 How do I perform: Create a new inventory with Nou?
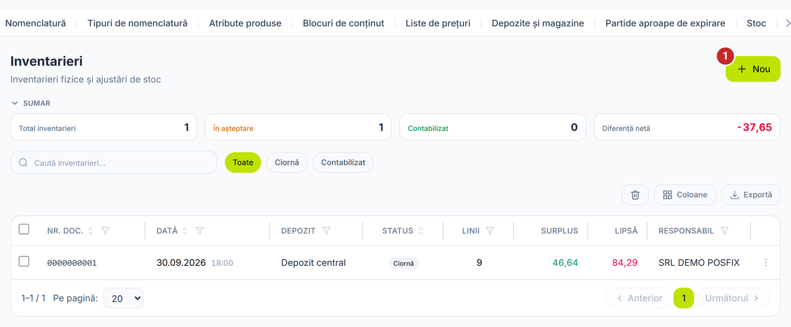(x=753, y=69)
